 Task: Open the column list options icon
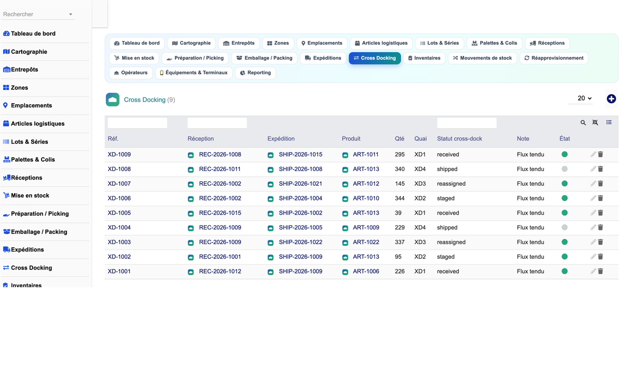tap(609, 123)
